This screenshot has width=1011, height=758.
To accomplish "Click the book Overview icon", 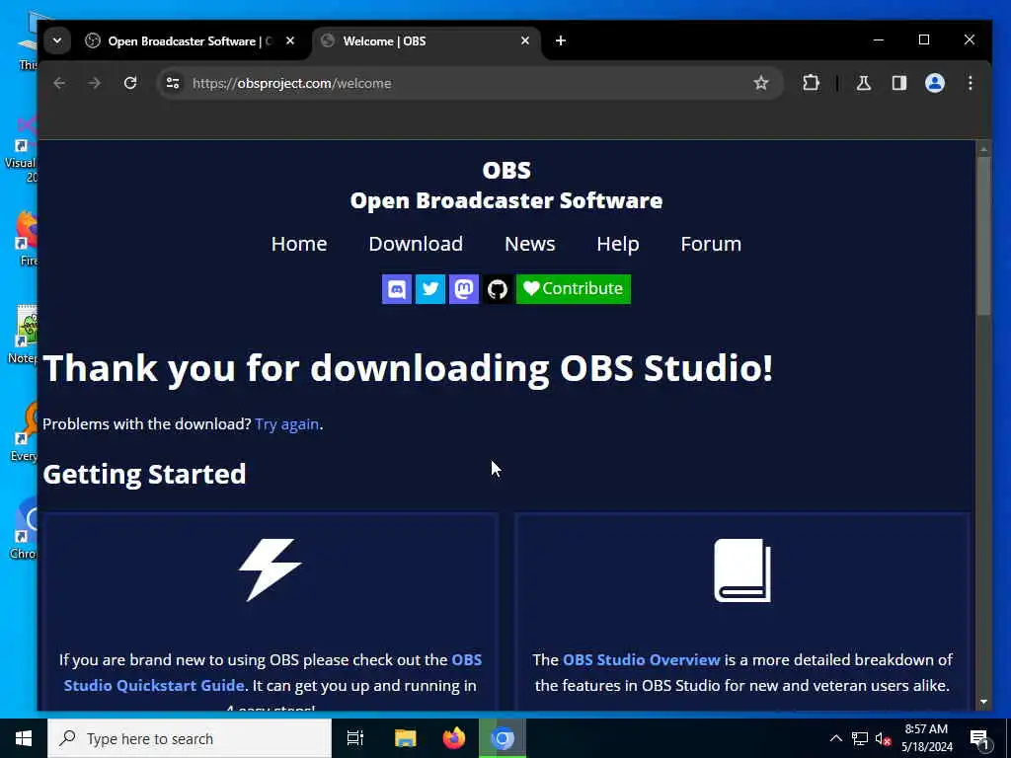I will [x=742, y=570].
